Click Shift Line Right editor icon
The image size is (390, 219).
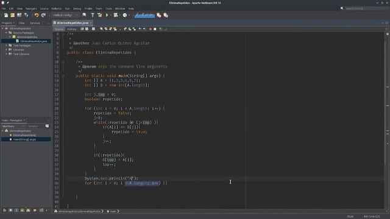[144, 29]
